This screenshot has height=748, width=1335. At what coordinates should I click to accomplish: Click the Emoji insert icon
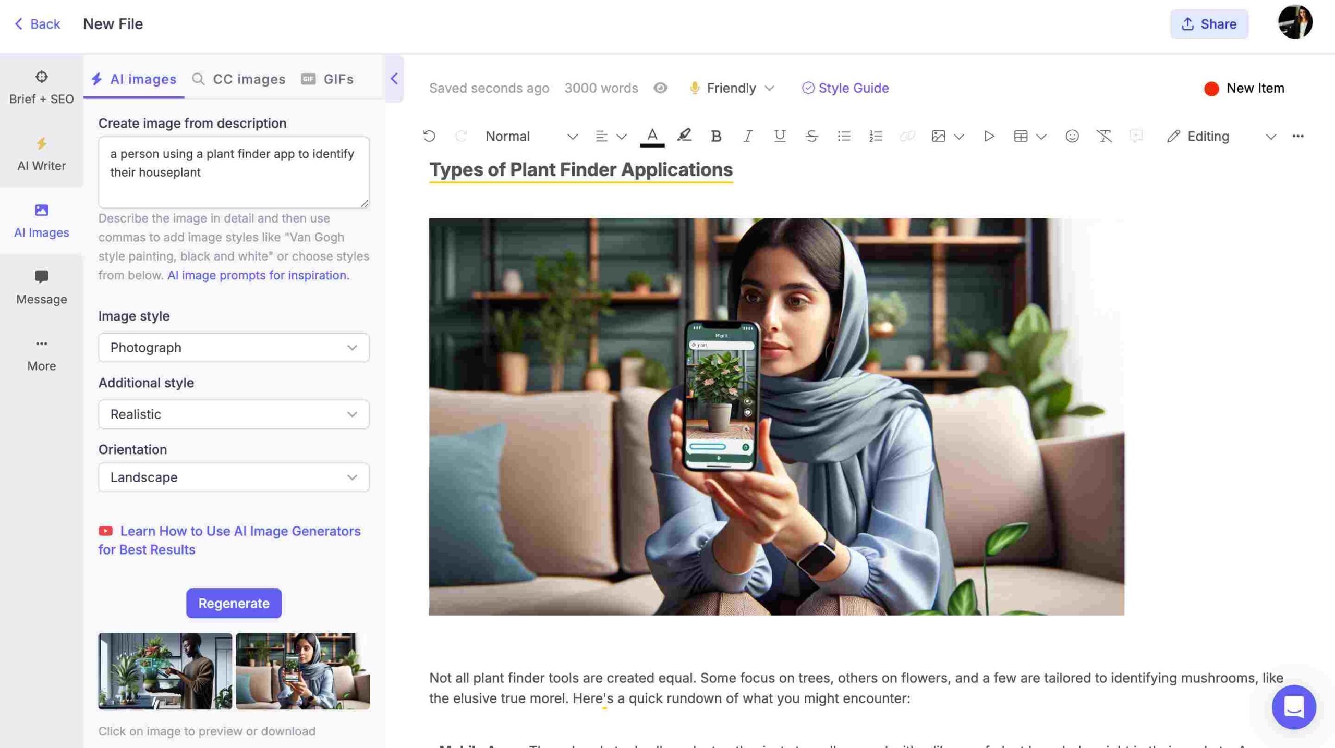pyautogui.click(x=1071, y=137)
